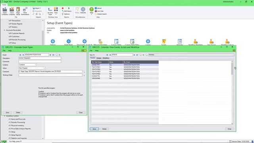The width and height of the screenshot is (254, 143).
Task: Create new event with plus icon
Action: click(60, 55)
